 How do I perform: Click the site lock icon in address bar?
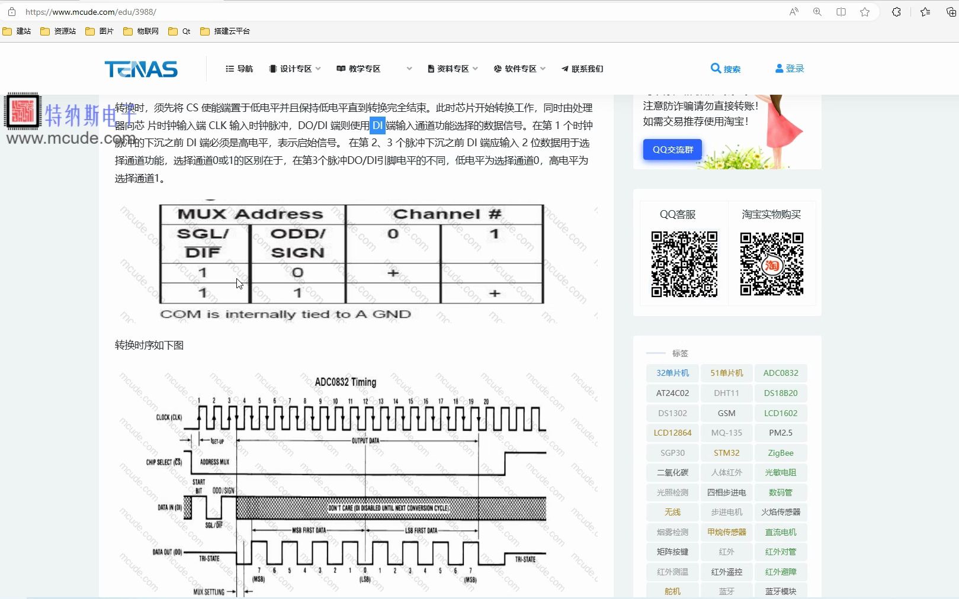pyautogui.click(x=12, y=12)
